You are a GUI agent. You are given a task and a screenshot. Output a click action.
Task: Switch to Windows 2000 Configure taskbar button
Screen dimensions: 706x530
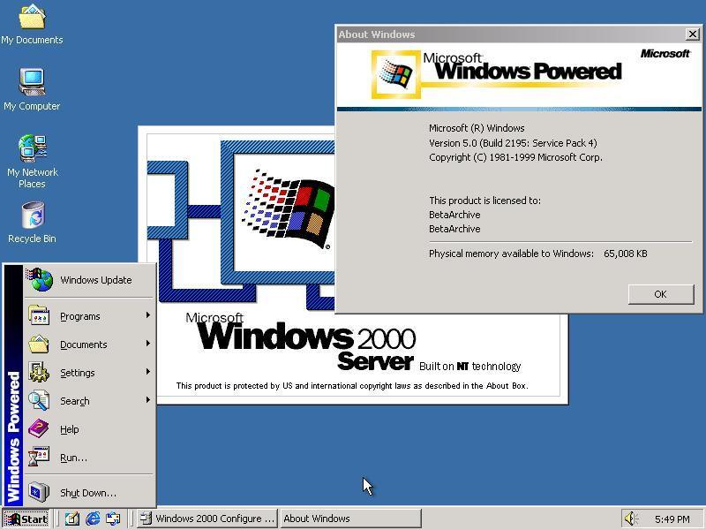coord(207,519)
